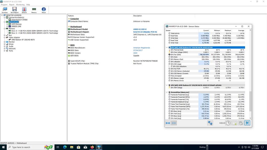
Task: Open the Monitoring menu
Action: (x=20, y=5)
